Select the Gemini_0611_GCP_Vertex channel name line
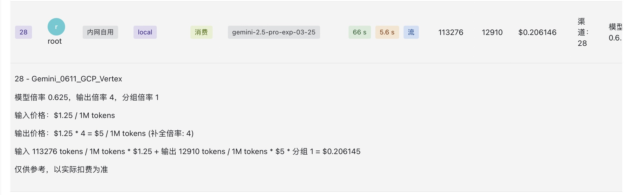 pos(68,79)
